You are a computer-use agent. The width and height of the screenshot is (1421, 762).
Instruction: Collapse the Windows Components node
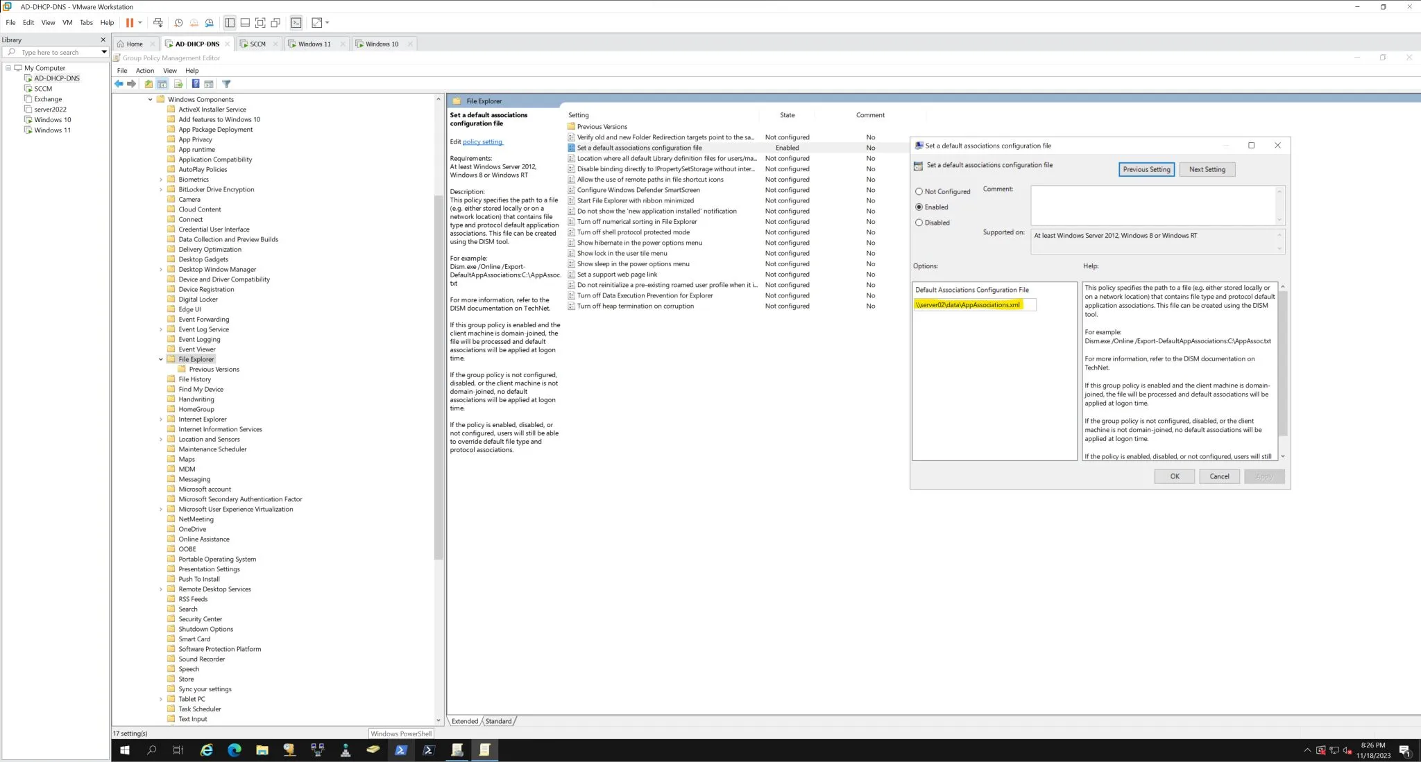point(151,99)
